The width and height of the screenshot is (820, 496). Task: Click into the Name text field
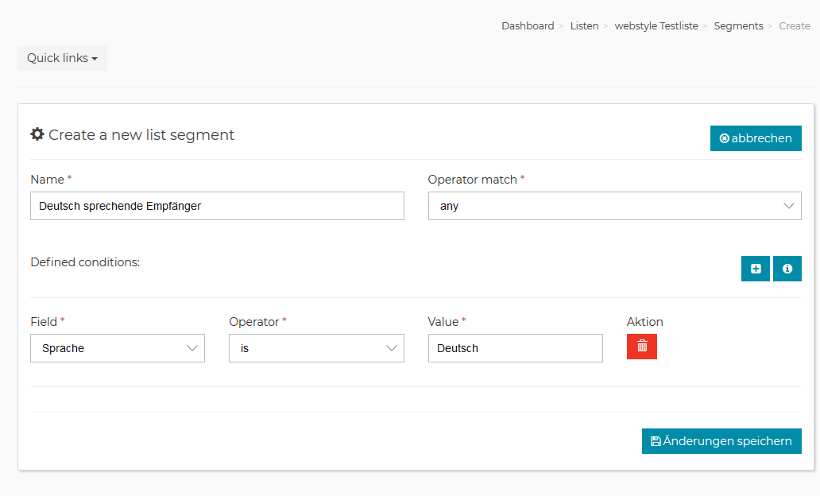(x=216, y=206)
